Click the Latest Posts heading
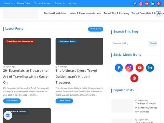Screen dimensions: 164x123 pyautogui.click(x=14, y=29)
